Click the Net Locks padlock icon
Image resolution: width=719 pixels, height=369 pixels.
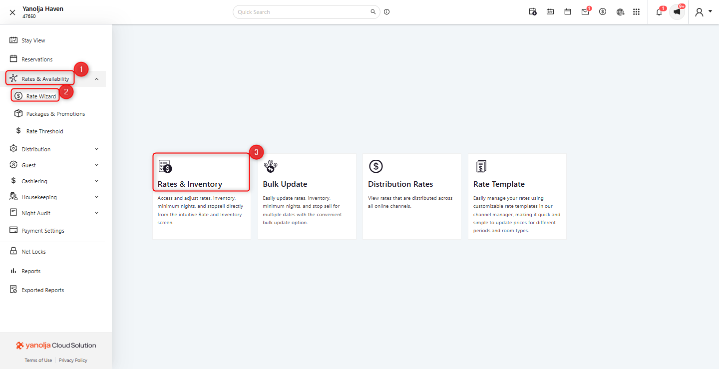[x=13, y=251]
